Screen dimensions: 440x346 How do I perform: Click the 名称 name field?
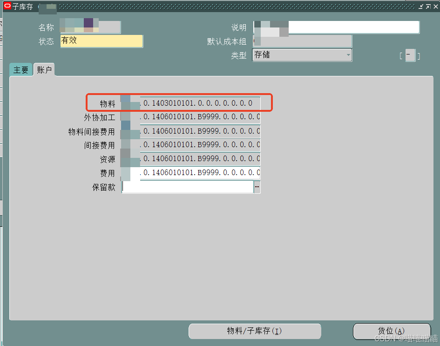90,27
